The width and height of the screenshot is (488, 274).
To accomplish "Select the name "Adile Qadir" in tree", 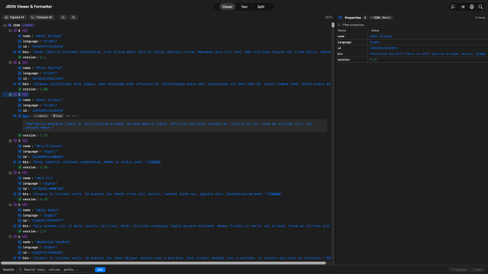I will coord(47,210).
